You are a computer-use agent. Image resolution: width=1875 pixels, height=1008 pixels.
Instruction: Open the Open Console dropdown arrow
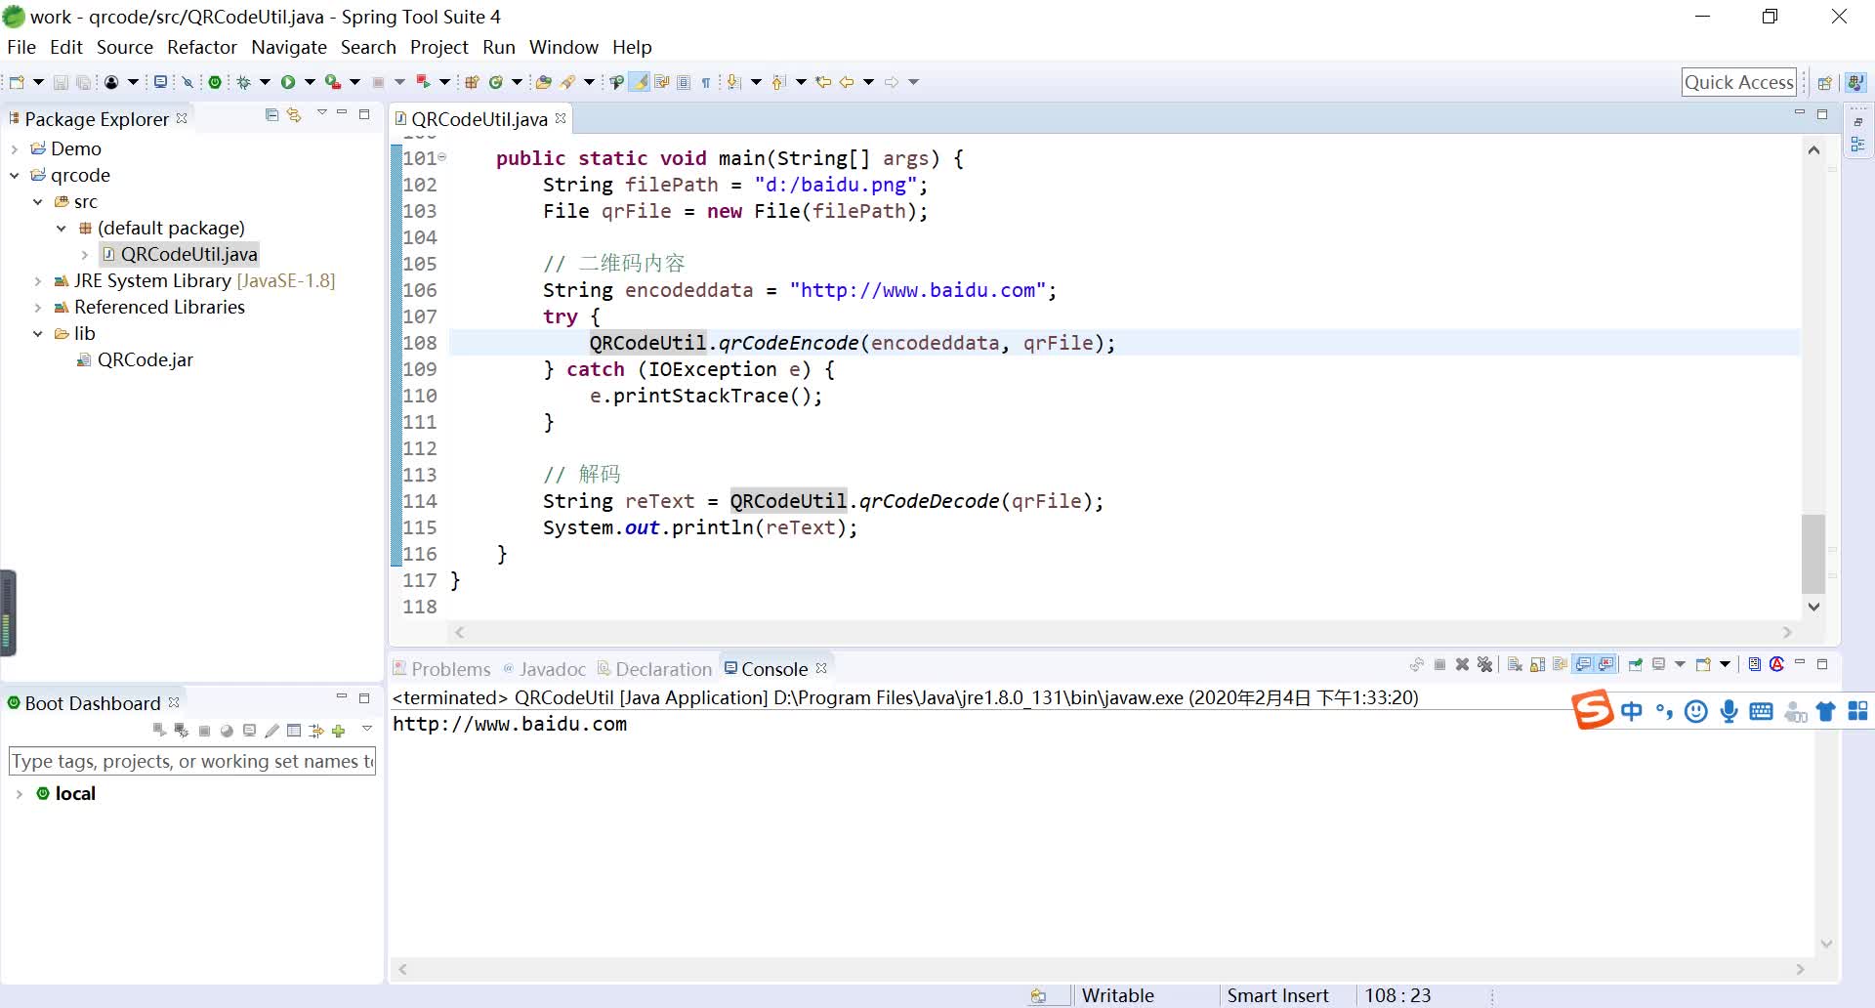tap(1725, 664)
